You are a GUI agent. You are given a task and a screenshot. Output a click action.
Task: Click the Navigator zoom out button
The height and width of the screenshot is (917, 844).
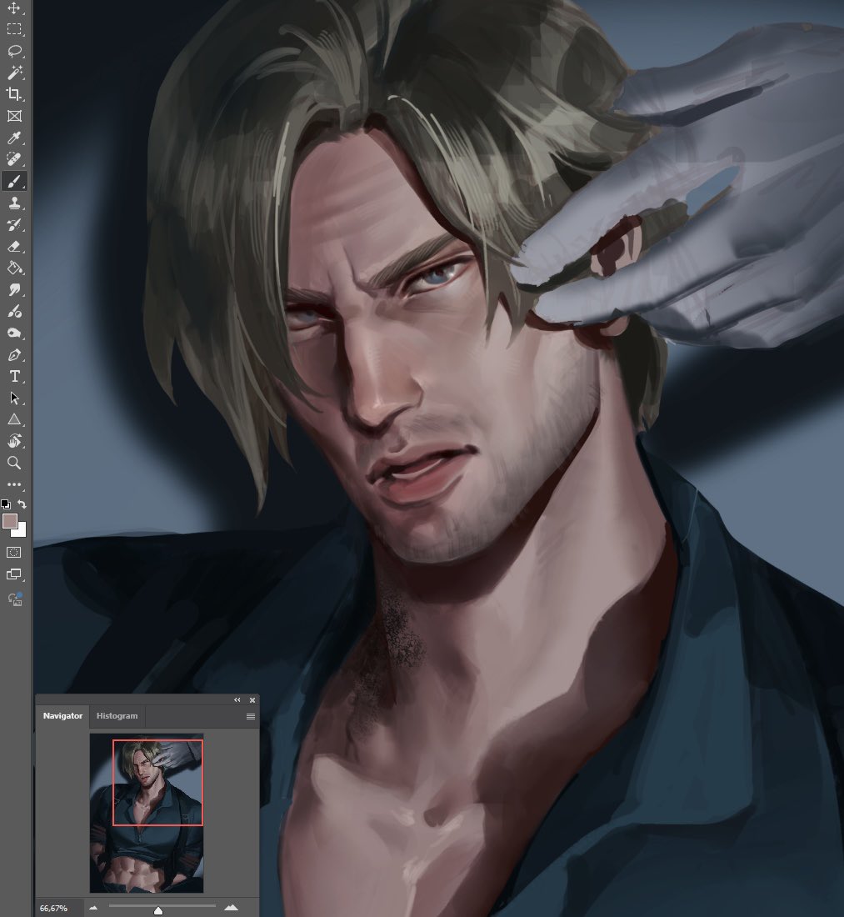pos(93,908)
